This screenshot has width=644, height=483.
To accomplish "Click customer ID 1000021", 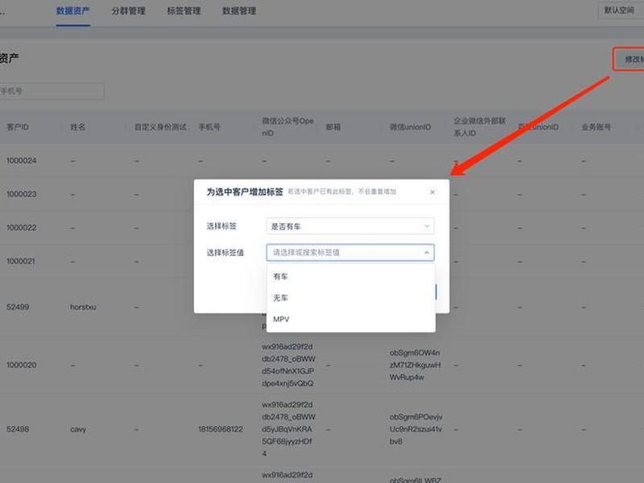I will coord(21,261).
